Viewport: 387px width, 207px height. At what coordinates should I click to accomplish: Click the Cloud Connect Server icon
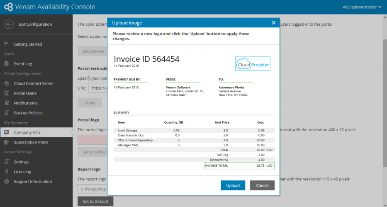tap(7, 83)
